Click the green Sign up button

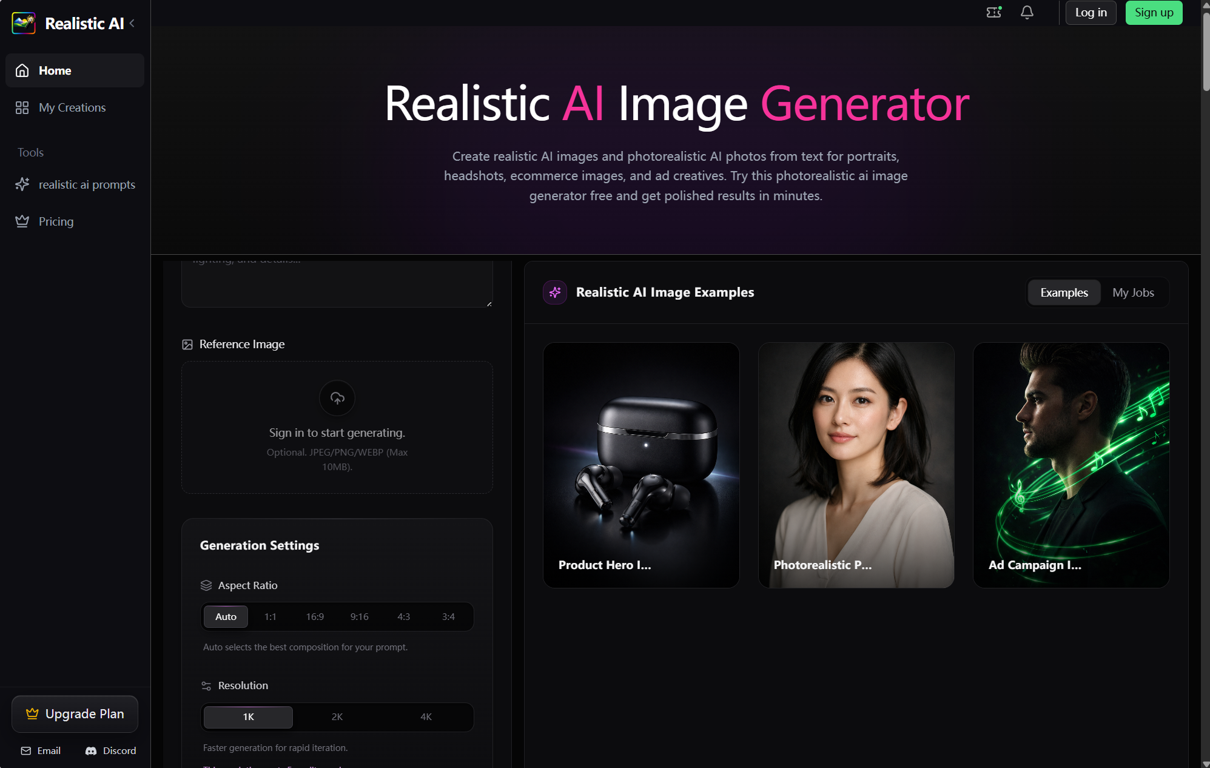point(1154,13)
